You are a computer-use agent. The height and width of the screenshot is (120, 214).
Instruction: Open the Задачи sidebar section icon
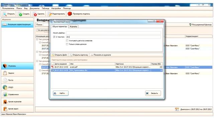pos(5,73)
